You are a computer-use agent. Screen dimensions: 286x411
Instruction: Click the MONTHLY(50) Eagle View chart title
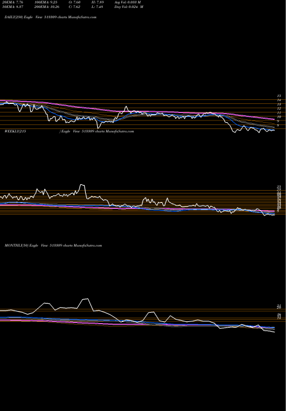[53, 245]
